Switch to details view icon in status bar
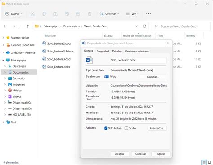The height and width of the screenshot is (165, 213). (204, 162)
